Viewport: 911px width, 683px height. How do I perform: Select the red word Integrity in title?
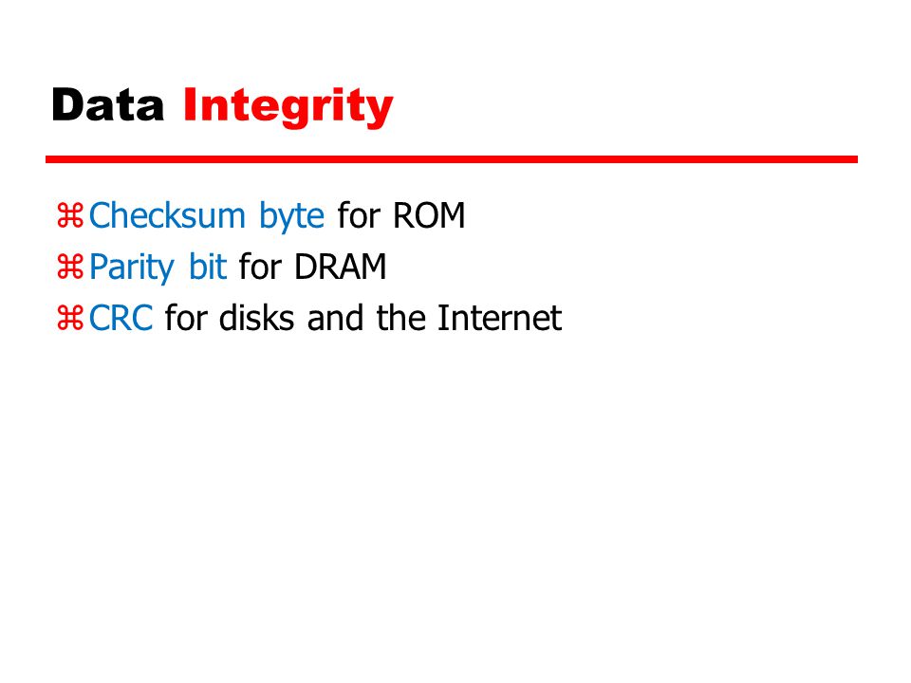tap(288, 107)
